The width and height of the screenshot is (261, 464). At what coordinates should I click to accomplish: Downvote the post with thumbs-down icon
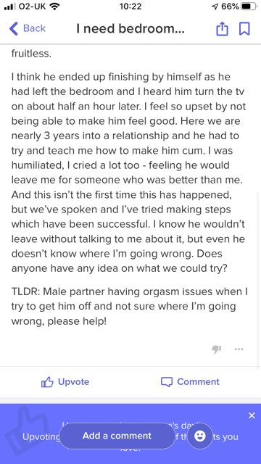click(217, 349)
